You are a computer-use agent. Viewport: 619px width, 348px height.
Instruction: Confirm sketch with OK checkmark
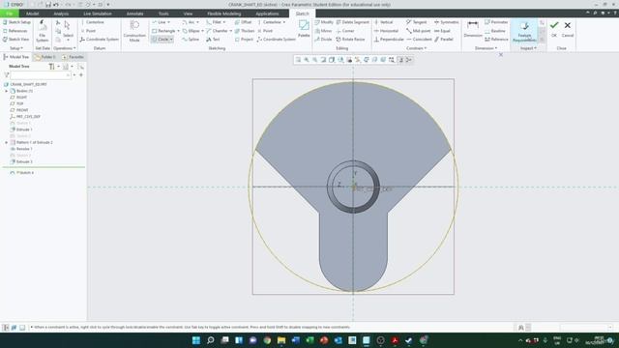tap(554, 29)
